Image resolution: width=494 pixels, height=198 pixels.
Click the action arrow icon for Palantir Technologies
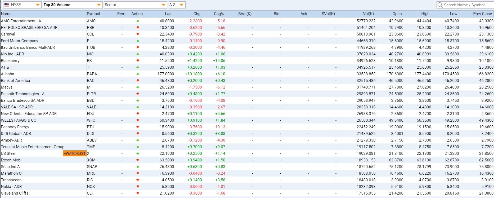pyautogui.click(x=138, y=94)
